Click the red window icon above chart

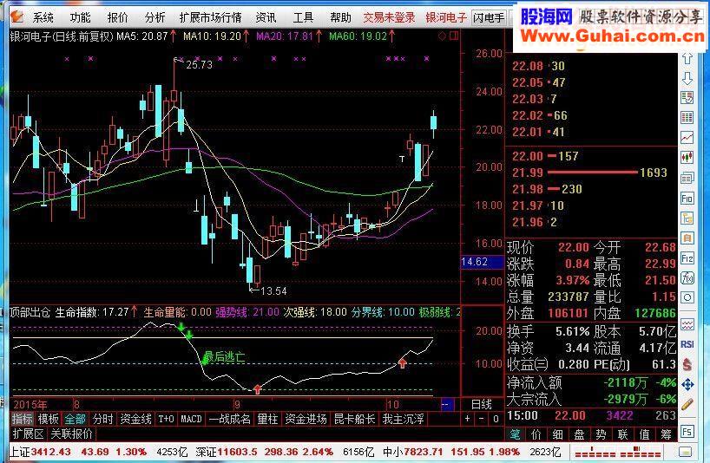[x=454, y=36]
